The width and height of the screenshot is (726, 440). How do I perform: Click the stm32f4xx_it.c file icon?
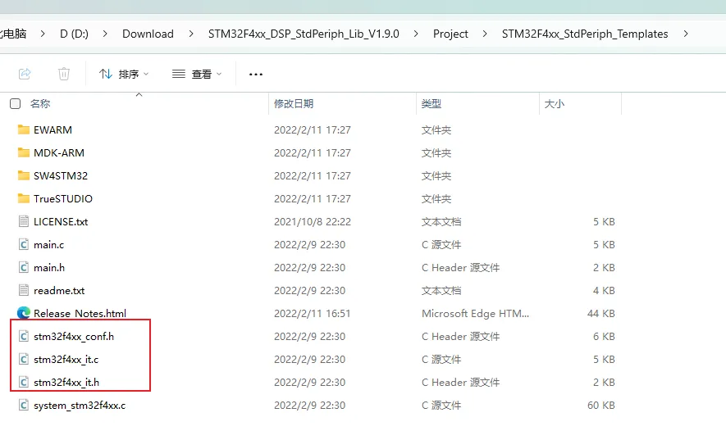(x=24, y=359)
